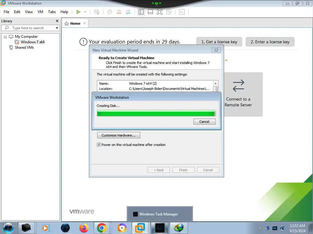Click Customize Hardware button
Viewport: 313px width, 234px height.
(119, 135)
